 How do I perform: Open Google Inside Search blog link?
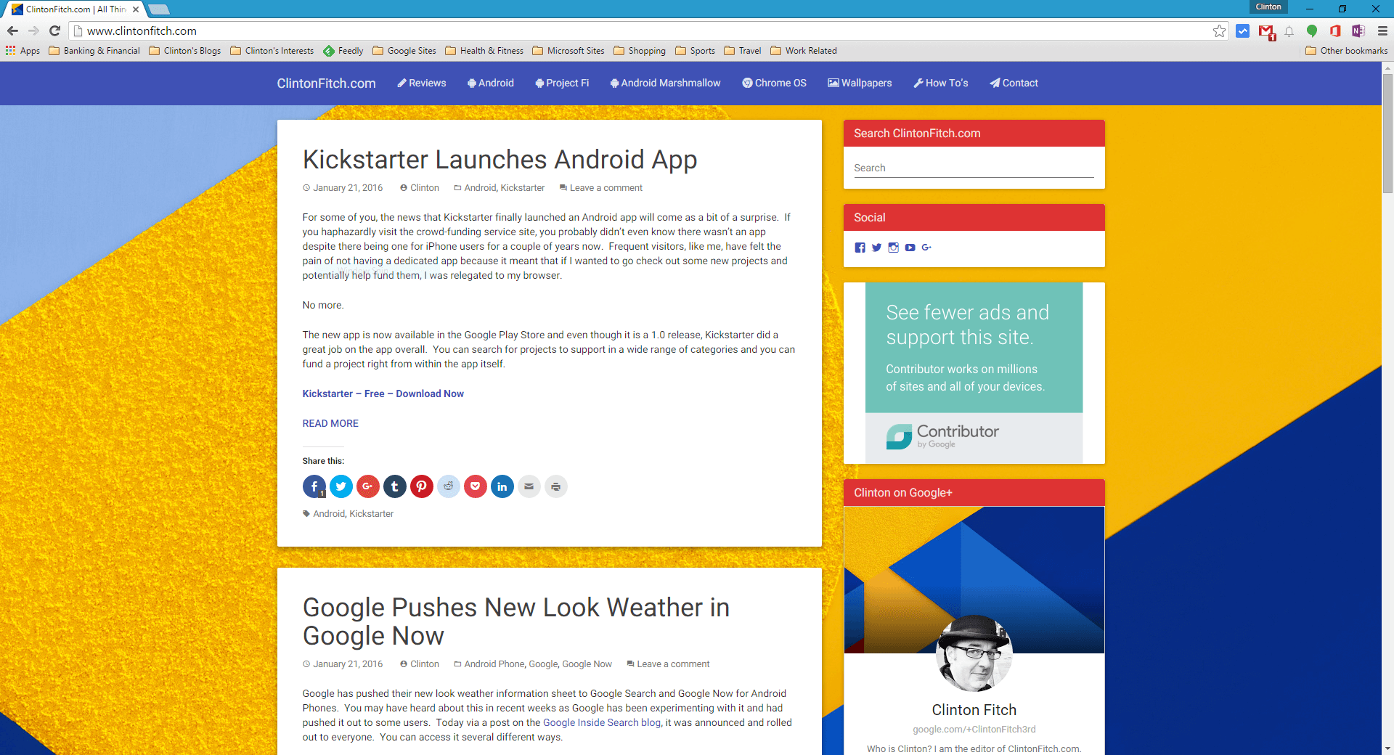602,722
